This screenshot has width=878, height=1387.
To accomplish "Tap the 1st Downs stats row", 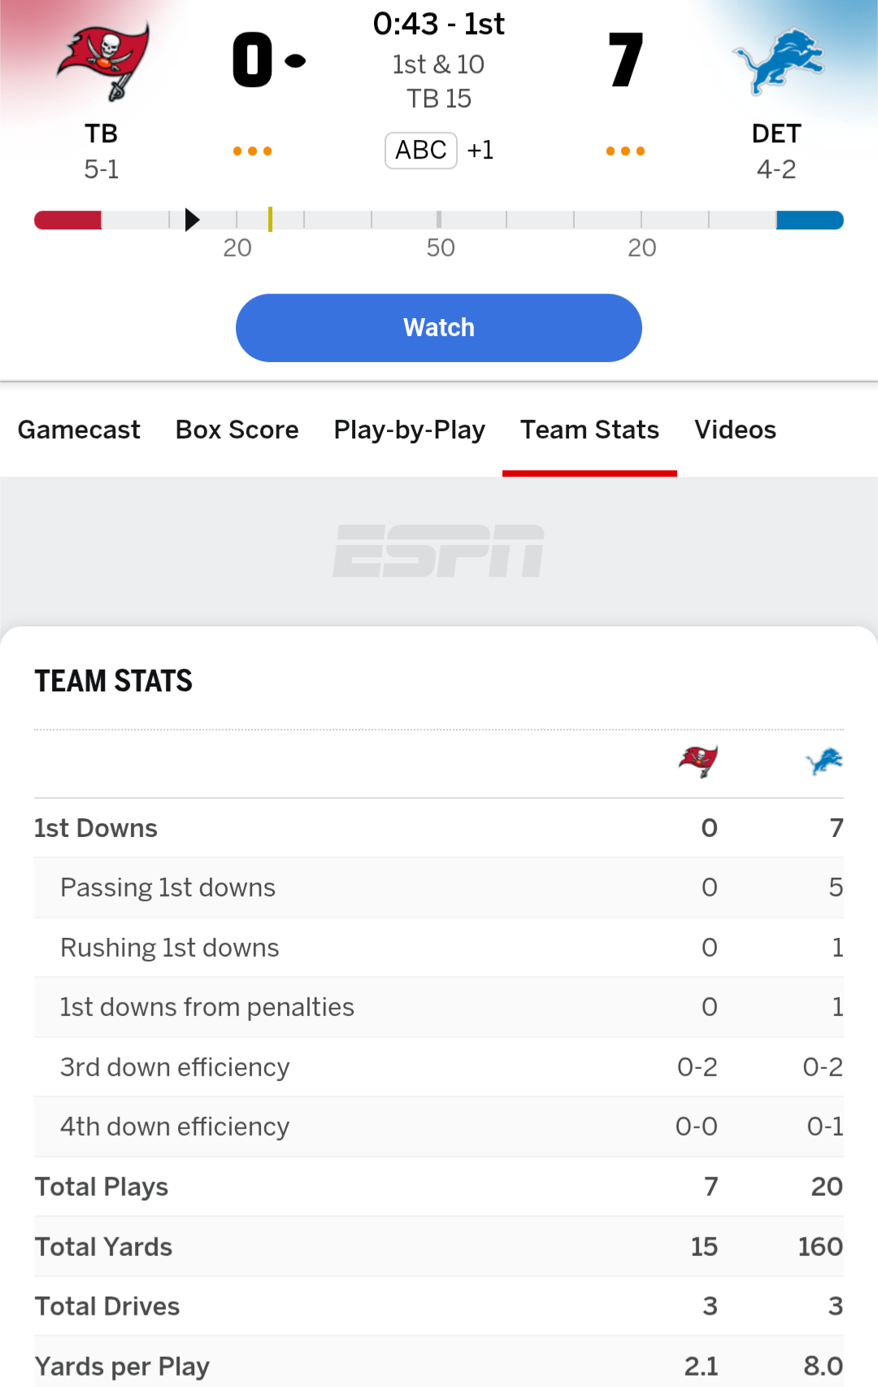I will click(439, 828).
